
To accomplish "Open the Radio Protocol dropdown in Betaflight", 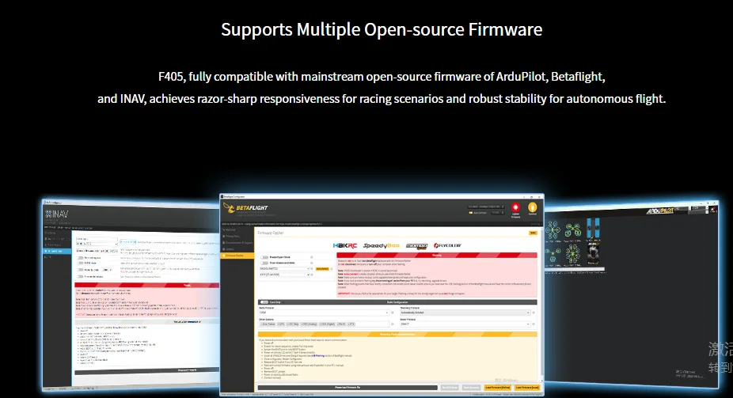I will (x=324, y=313).
